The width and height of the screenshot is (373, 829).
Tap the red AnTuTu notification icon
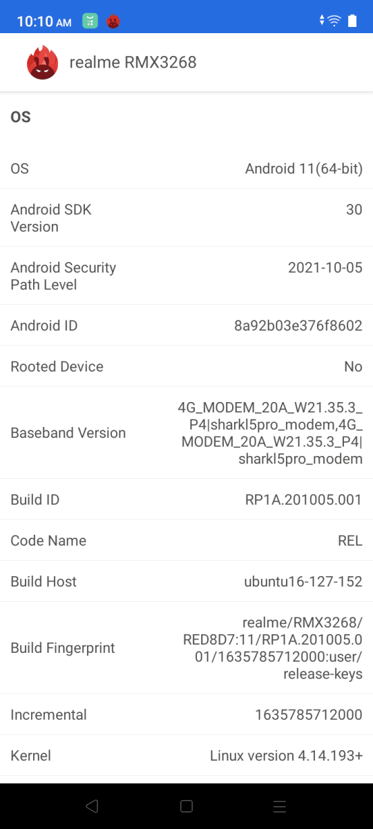113,21
